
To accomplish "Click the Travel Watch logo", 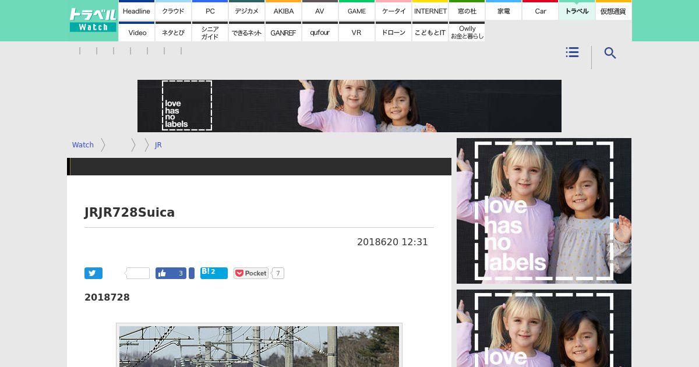I will click(93, 20).
